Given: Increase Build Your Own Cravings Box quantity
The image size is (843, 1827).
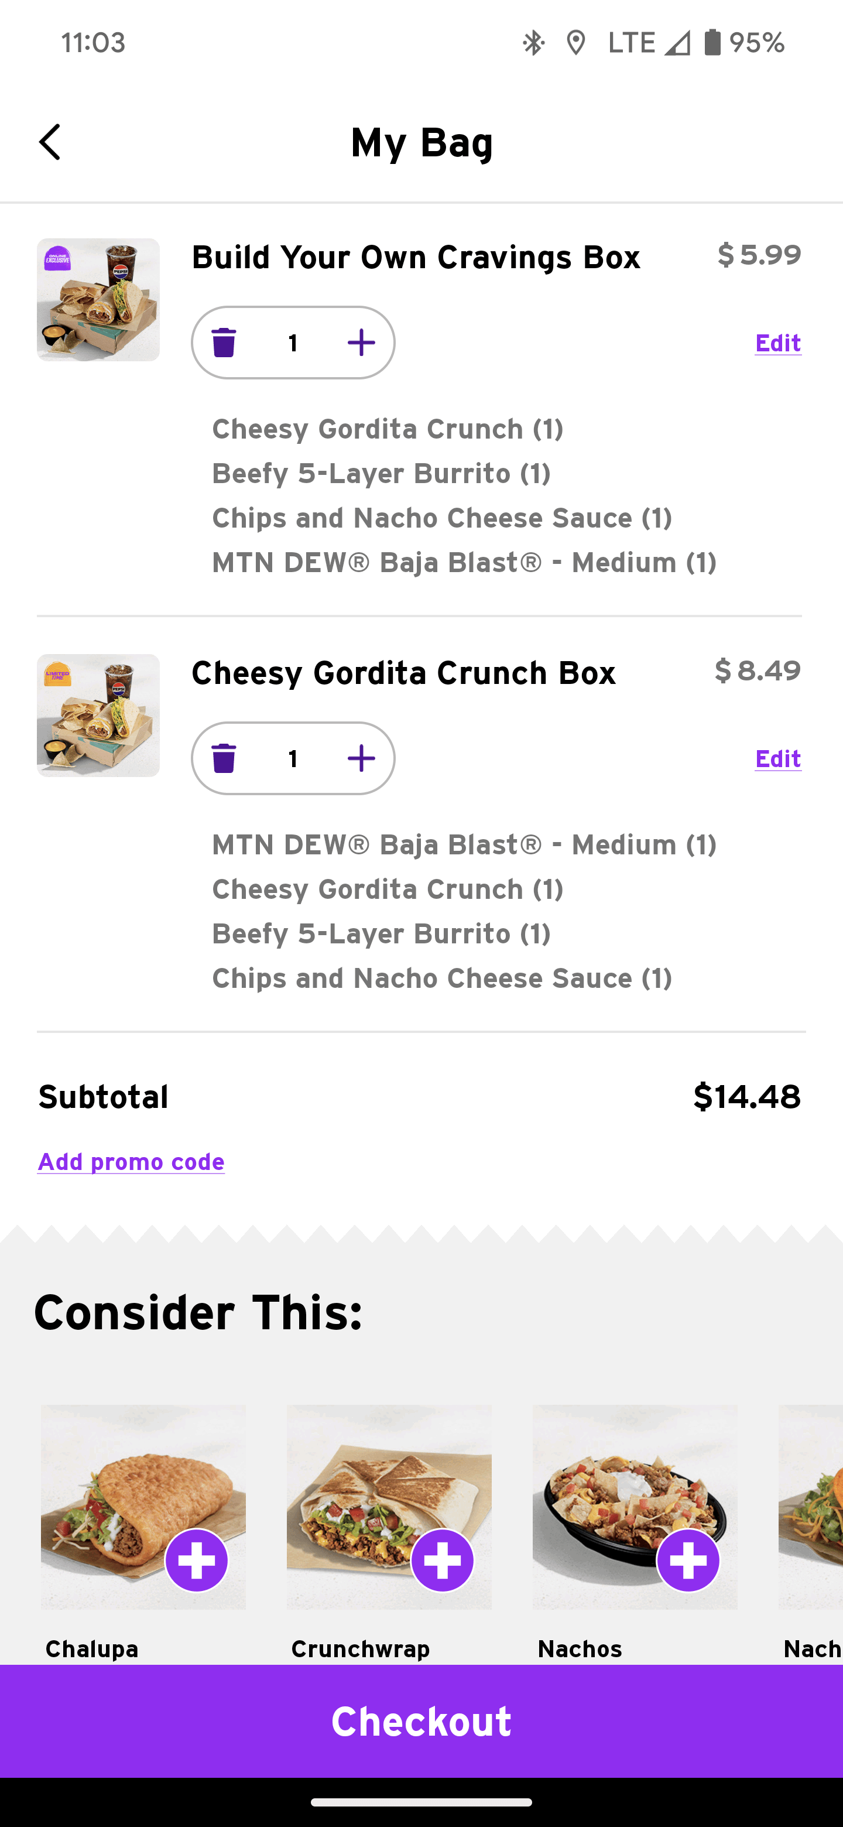Looking at the screenshot, I should [x=361, y=343].
